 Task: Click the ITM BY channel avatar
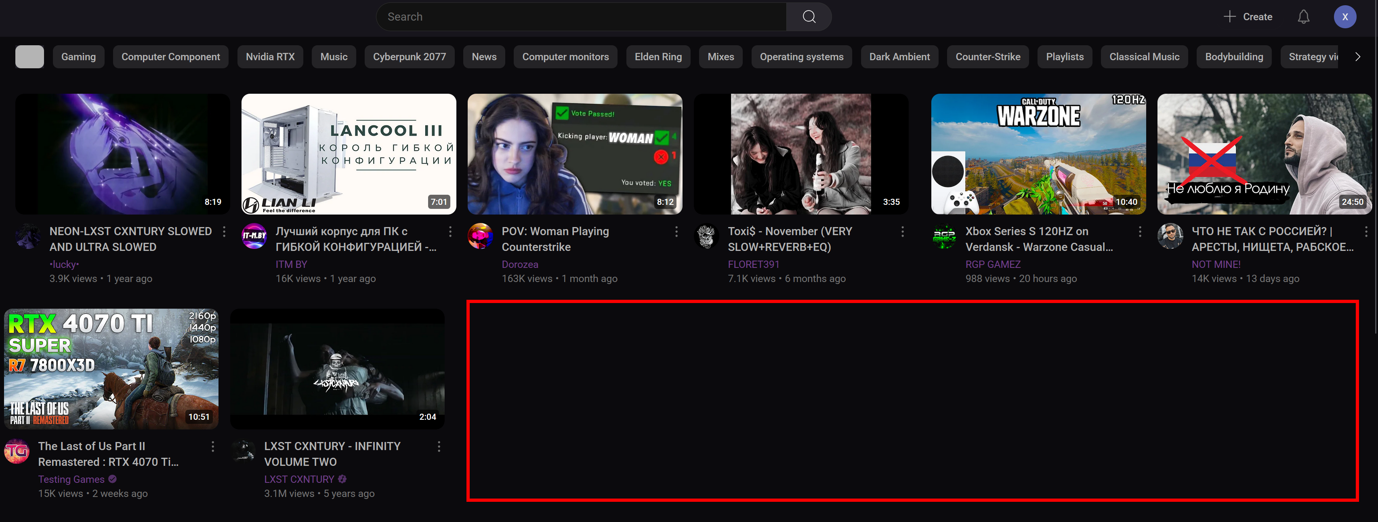[x=254, y=236]
